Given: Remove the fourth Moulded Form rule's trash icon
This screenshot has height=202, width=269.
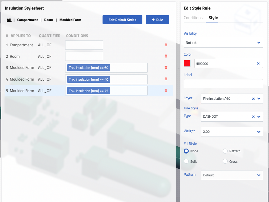Looking at the screenshot, I should click(166, 79).
